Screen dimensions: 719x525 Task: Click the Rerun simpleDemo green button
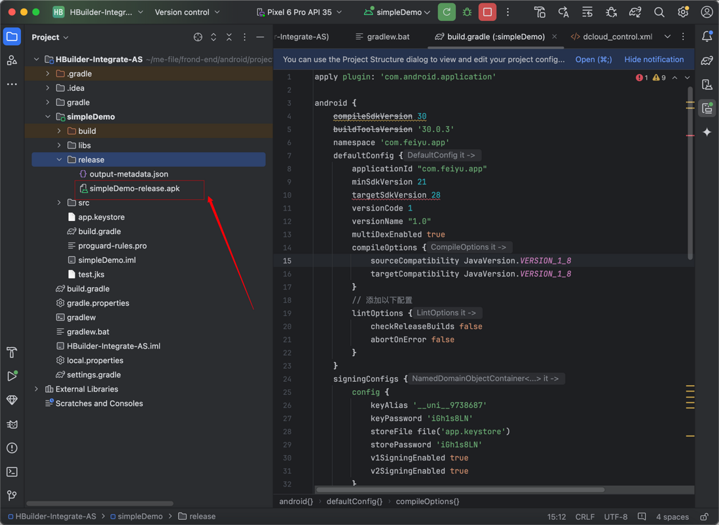click(x=447, y=12)
